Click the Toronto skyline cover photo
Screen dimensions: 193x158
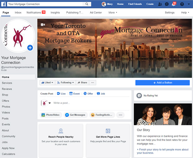[x=115, y=48]
